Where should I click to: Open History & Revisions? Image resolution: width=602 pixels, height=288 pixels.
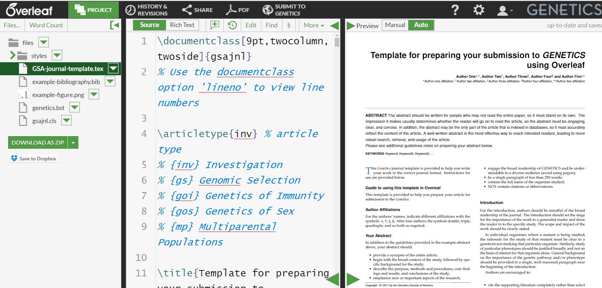[147, 10]
